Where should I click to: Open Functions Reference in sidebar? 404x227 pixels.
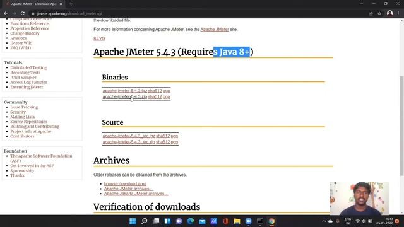(x=30, y=23)
